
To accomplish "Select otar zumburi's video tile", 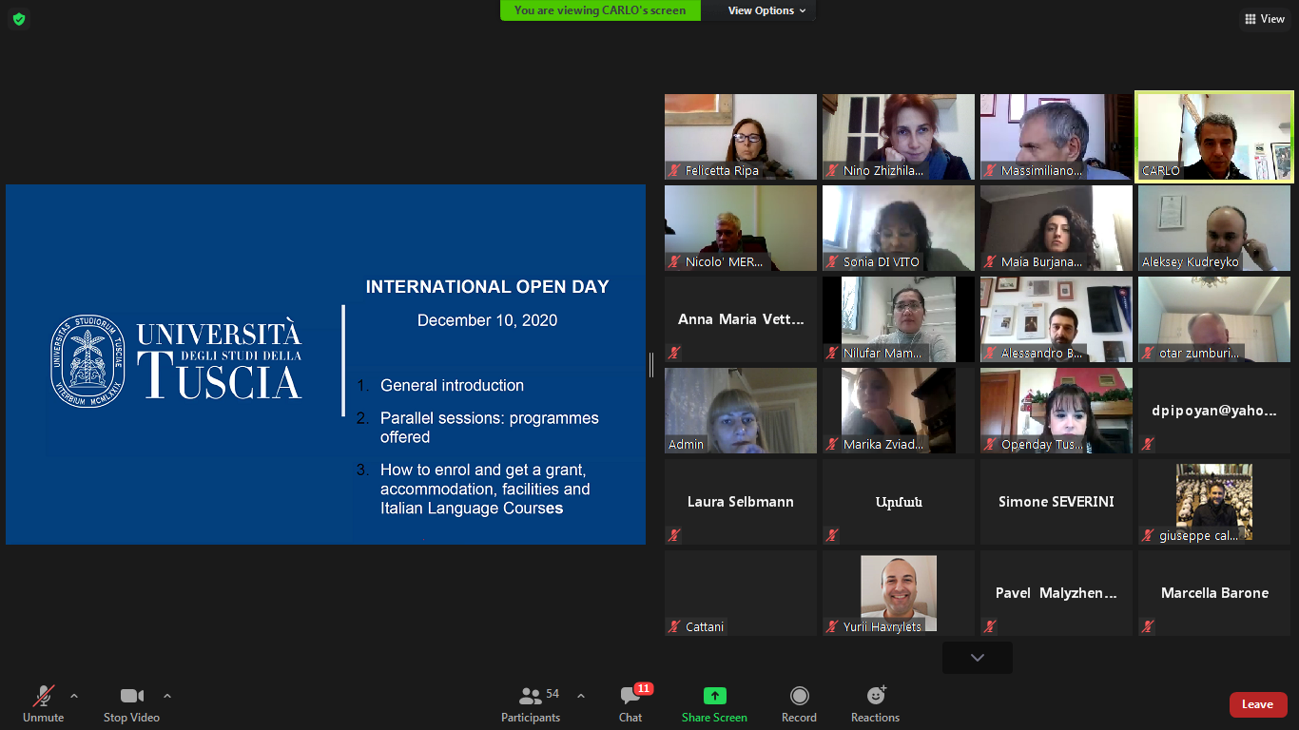I will click(x=1214, y=319).
